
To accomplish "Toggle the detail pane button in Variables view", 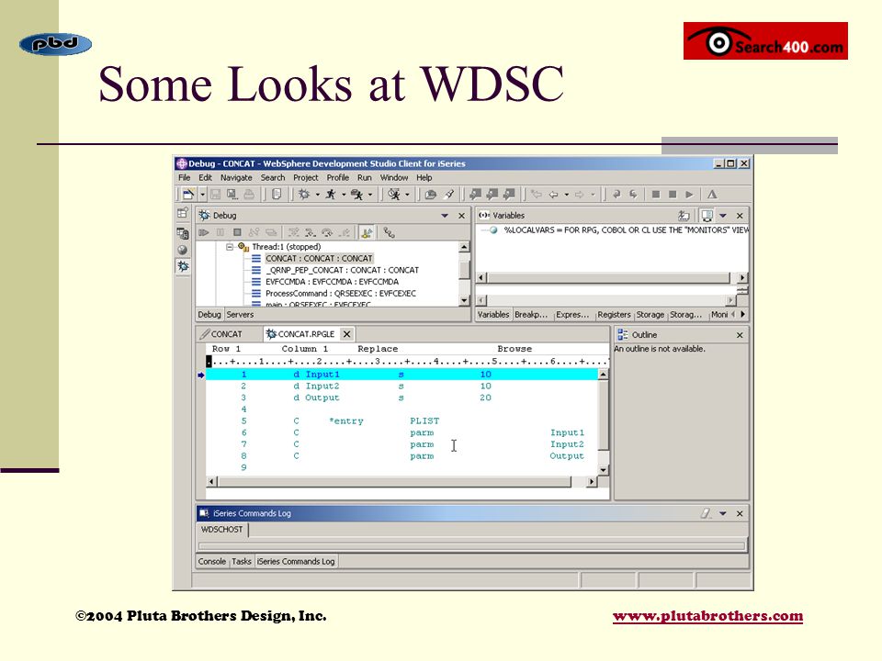I will click(x=707, y=215).
